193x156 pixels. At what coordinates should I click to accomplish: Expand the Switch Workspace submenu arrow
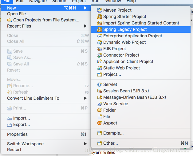click(85, 144)
